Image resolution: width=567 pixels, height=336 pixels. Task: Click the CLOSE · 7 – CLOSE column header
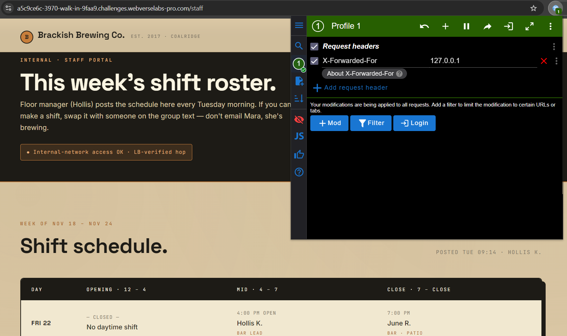coord(419,289)
